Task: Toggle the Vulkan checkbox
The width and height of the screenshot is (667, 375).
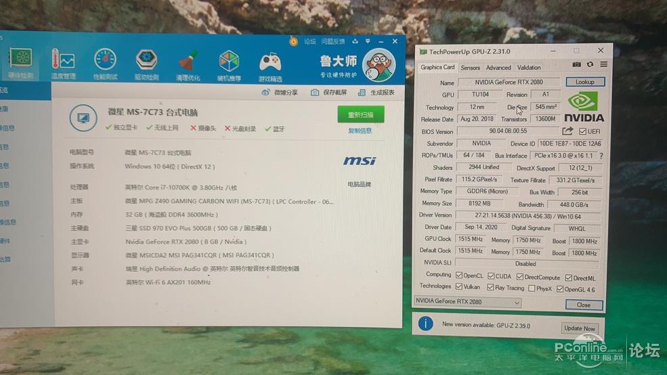Action: (459, 286)
